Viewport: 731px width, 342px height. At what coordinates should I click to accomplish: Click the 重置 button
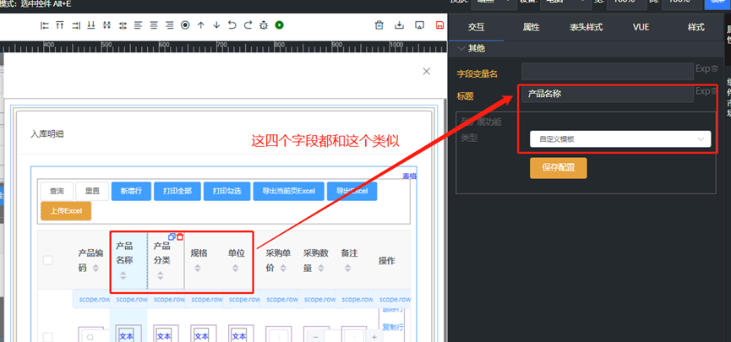click(92, 191)
